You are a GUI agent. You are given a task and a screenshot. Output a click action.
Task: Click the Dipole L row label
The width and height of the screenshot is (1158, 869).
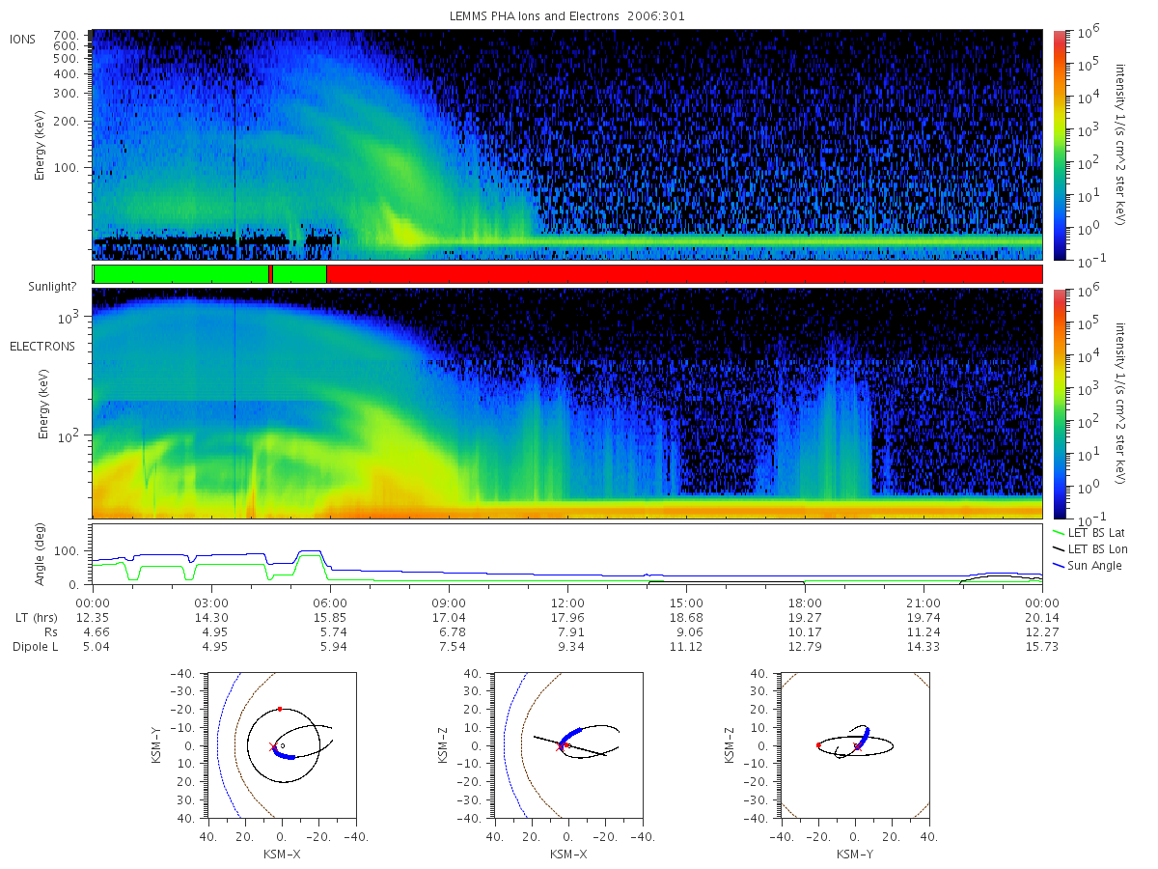35,646
